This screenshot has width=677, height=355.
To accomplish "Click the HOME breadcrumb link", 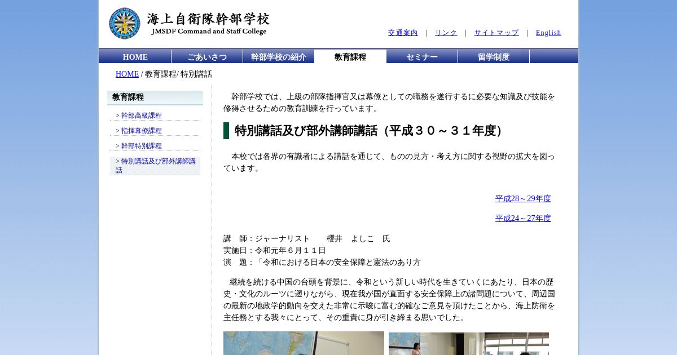I will (x=127, y=74).
